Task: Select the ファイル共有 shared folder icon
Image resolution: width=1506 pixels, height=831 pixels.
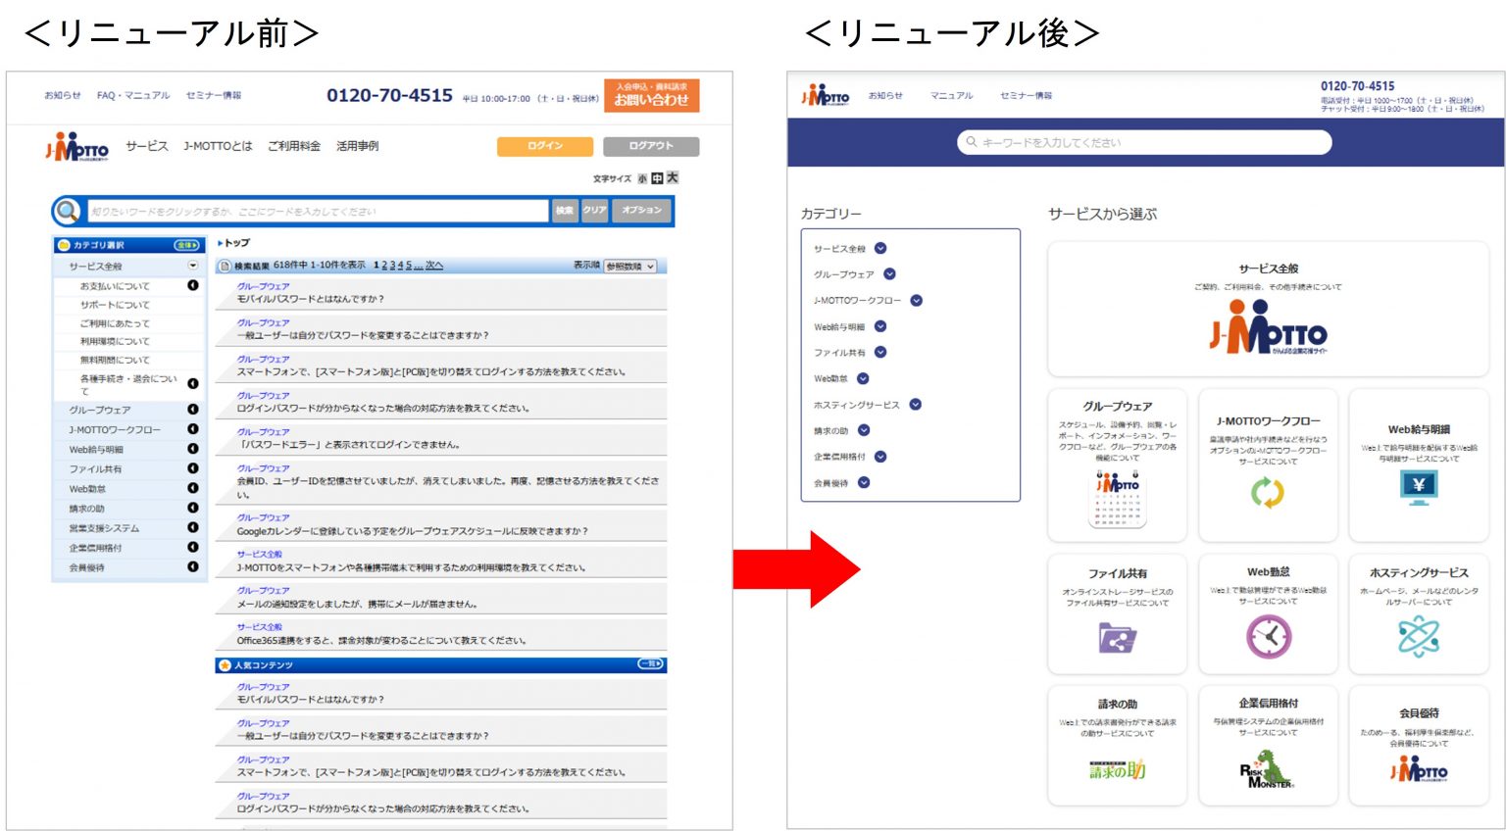Action: [1117, 638]
